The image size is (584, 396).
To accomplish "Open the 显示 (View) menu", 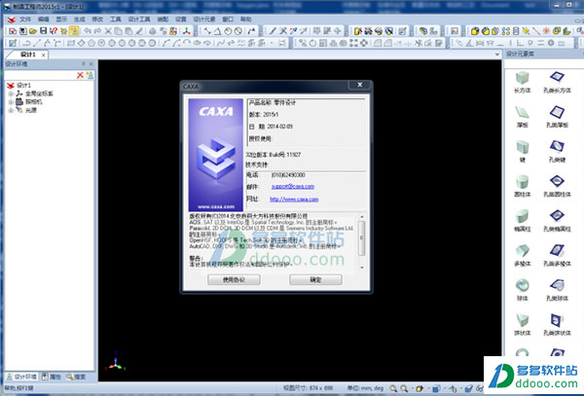I will point(61,19).
